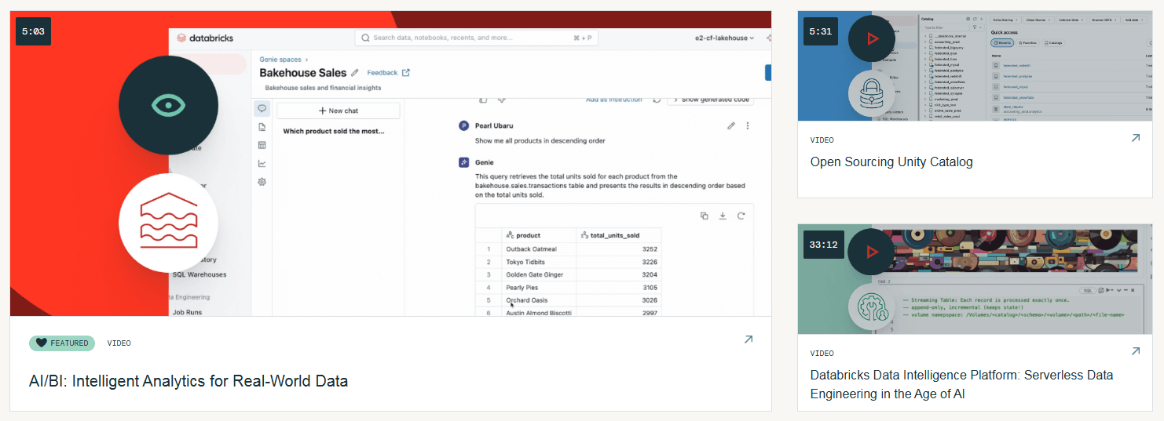Click the table icon in Genie sidebar
Image resolution: width=1164 pixels, height=421 pixels.
click(262, 145)
